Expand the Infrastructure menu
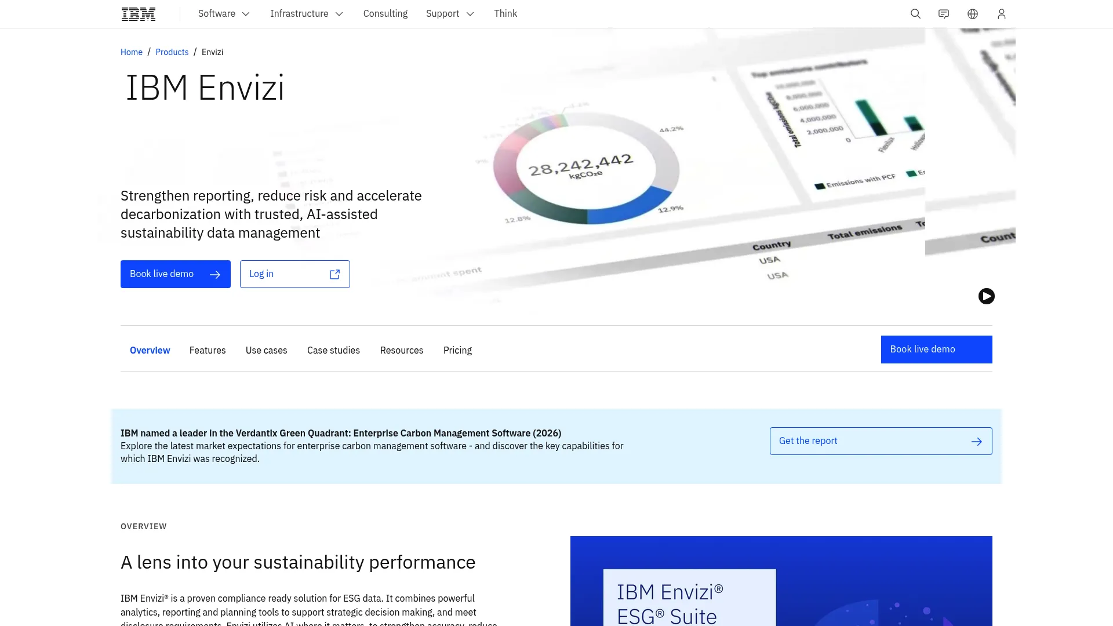1113x626 pixels. point(306,14)
